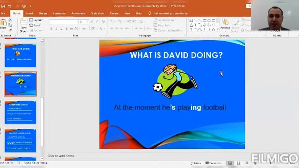Toggle italic formatting
This screenshot has width=299, height=168.
(56, 29)
